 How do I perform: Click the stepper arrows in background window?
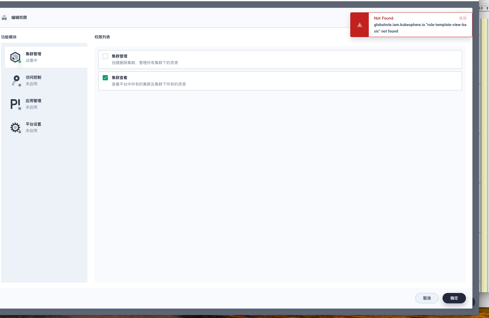487,8
